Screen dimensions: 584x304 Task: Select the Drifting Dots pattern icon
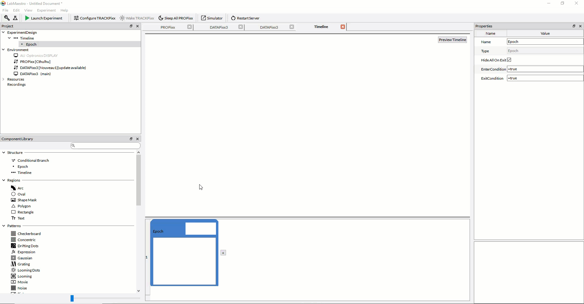coord(13,246)
